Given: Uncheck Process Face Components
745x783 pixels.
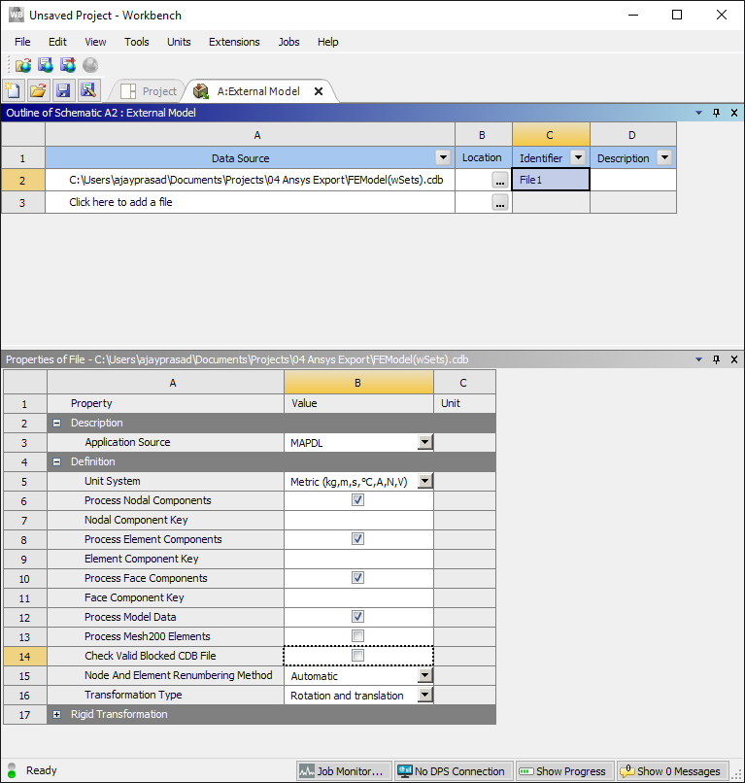Looking at the screenshot, I should 357,578.
